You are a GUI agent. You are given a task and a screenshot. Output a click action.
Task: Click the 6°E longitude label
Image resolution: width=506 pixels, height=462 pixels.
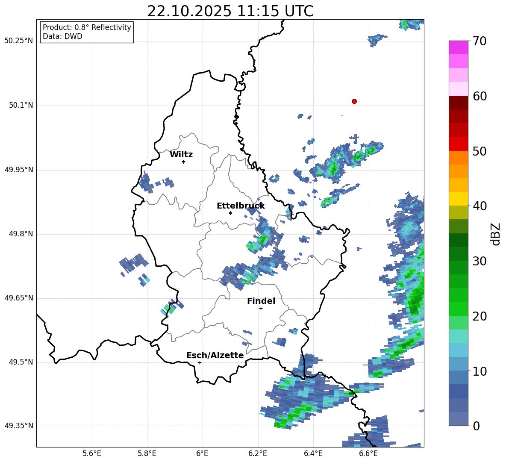coord(202,454)
